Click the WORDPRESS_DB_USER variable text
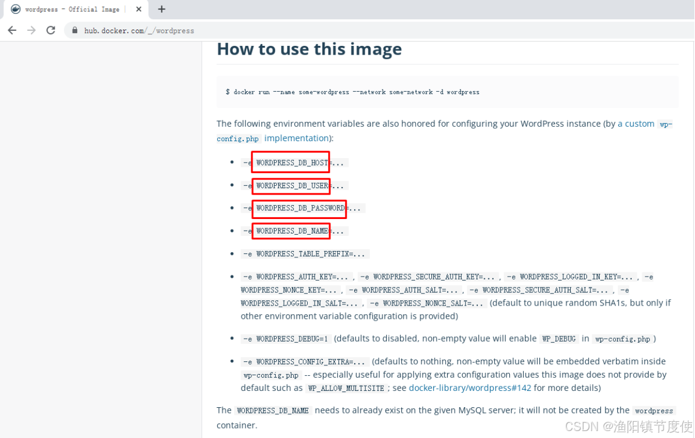The image size is (695, 438). click(x=292, y=186)
